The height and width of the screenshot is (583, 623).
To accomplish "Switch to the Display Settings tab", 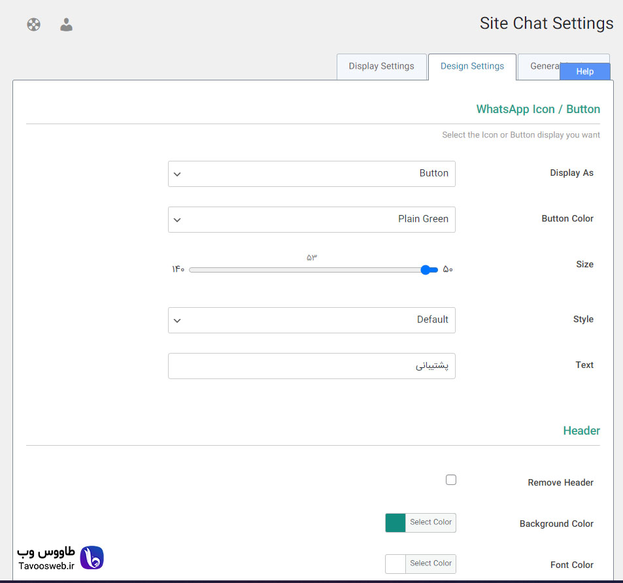I will (381, 66).
